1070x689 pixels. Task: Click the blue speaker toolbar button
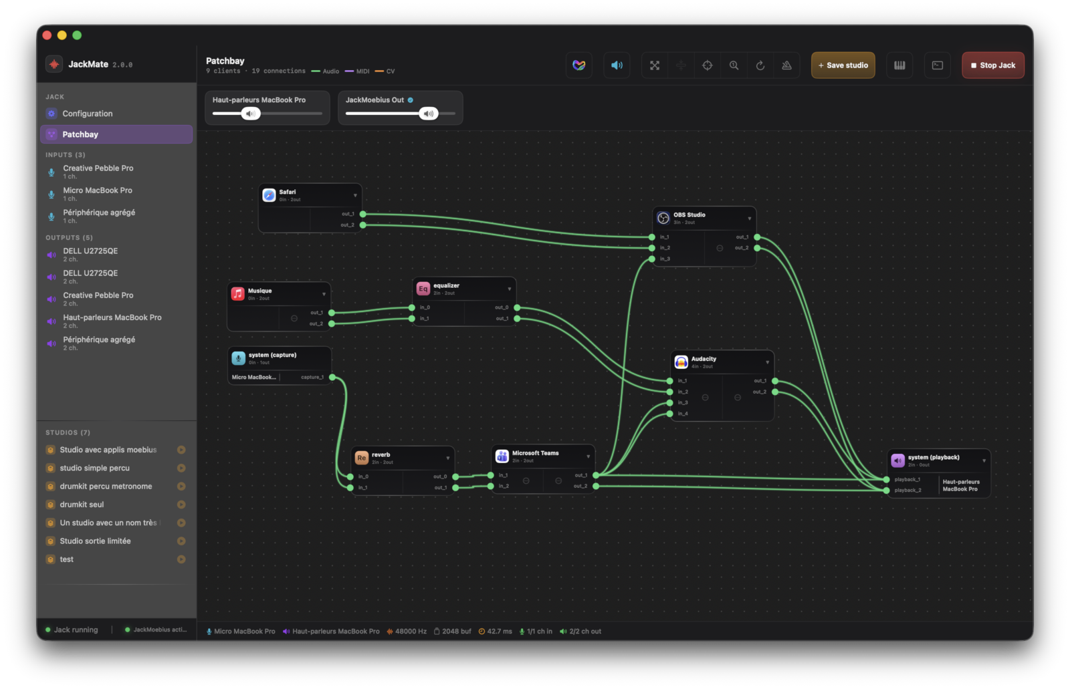click(617, 65)
